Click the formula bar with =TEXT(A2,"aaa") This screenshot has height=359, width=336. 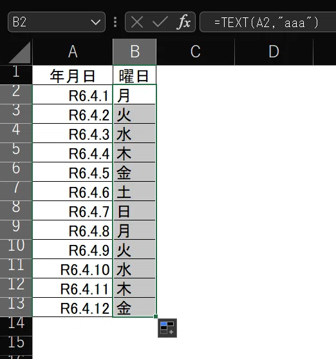pyautogui.click(x=268, y=22)
